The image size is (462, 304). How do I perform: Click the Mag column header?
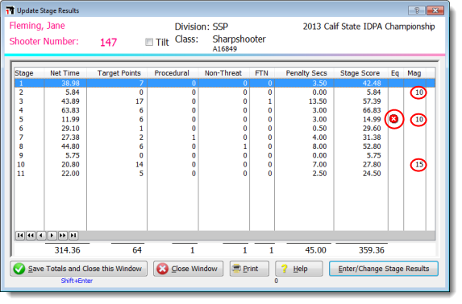[x=414, y=73]
